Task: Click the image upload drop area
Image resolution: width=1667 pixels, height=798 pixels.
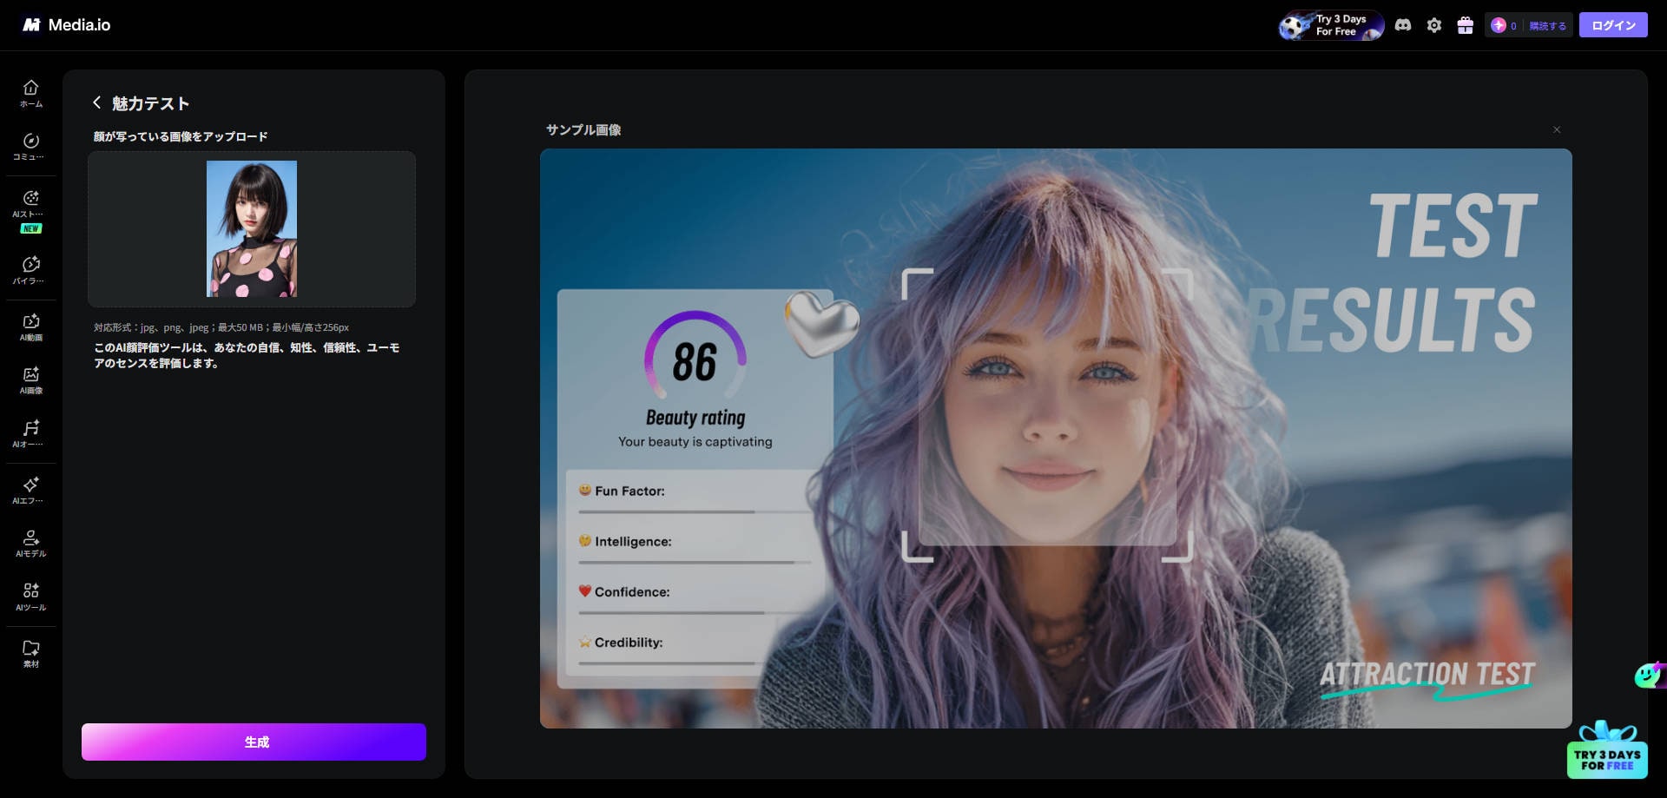Action: point(252,229)
